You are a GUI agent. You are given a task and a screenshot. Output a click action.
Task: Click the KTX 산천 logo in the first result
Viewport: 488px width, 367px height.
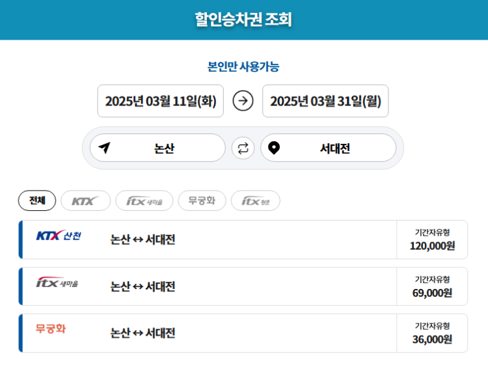59,236
